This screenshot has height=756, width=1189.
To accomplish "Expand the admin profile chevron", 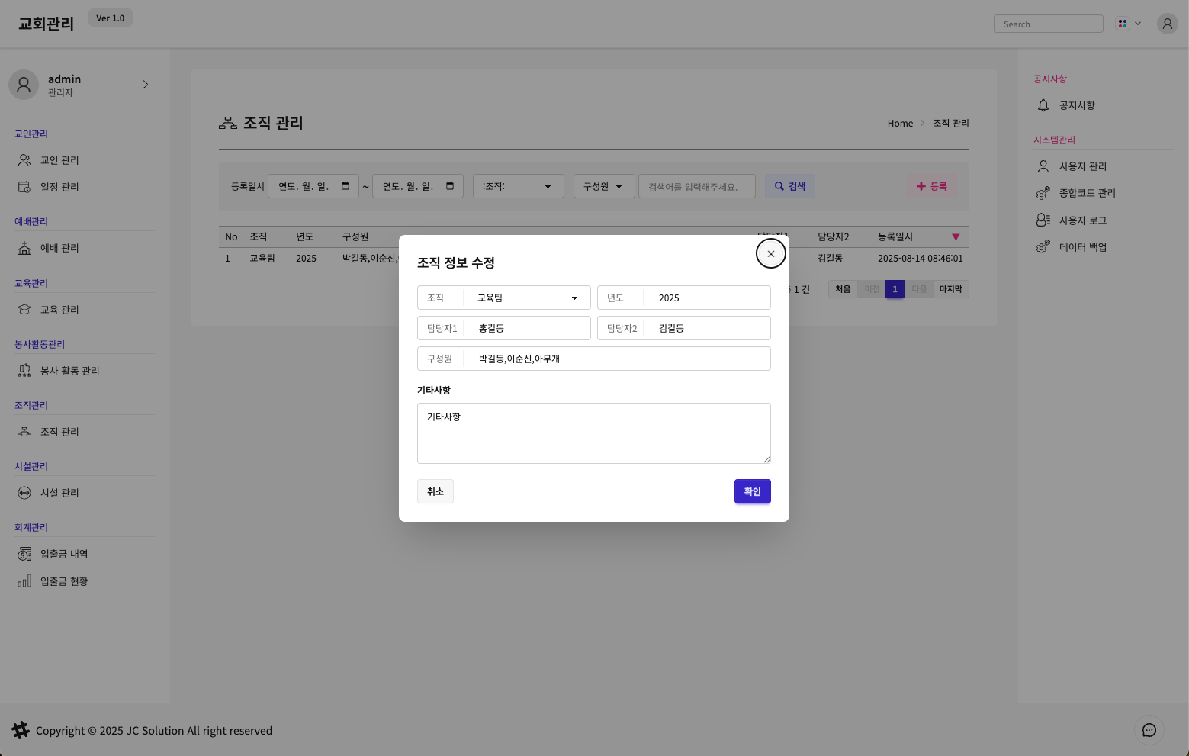I will tap(145, 85).
